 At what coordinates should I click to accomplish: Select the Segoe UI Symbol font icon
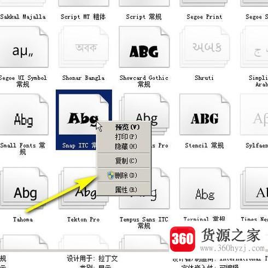click(x=24, y=47)
